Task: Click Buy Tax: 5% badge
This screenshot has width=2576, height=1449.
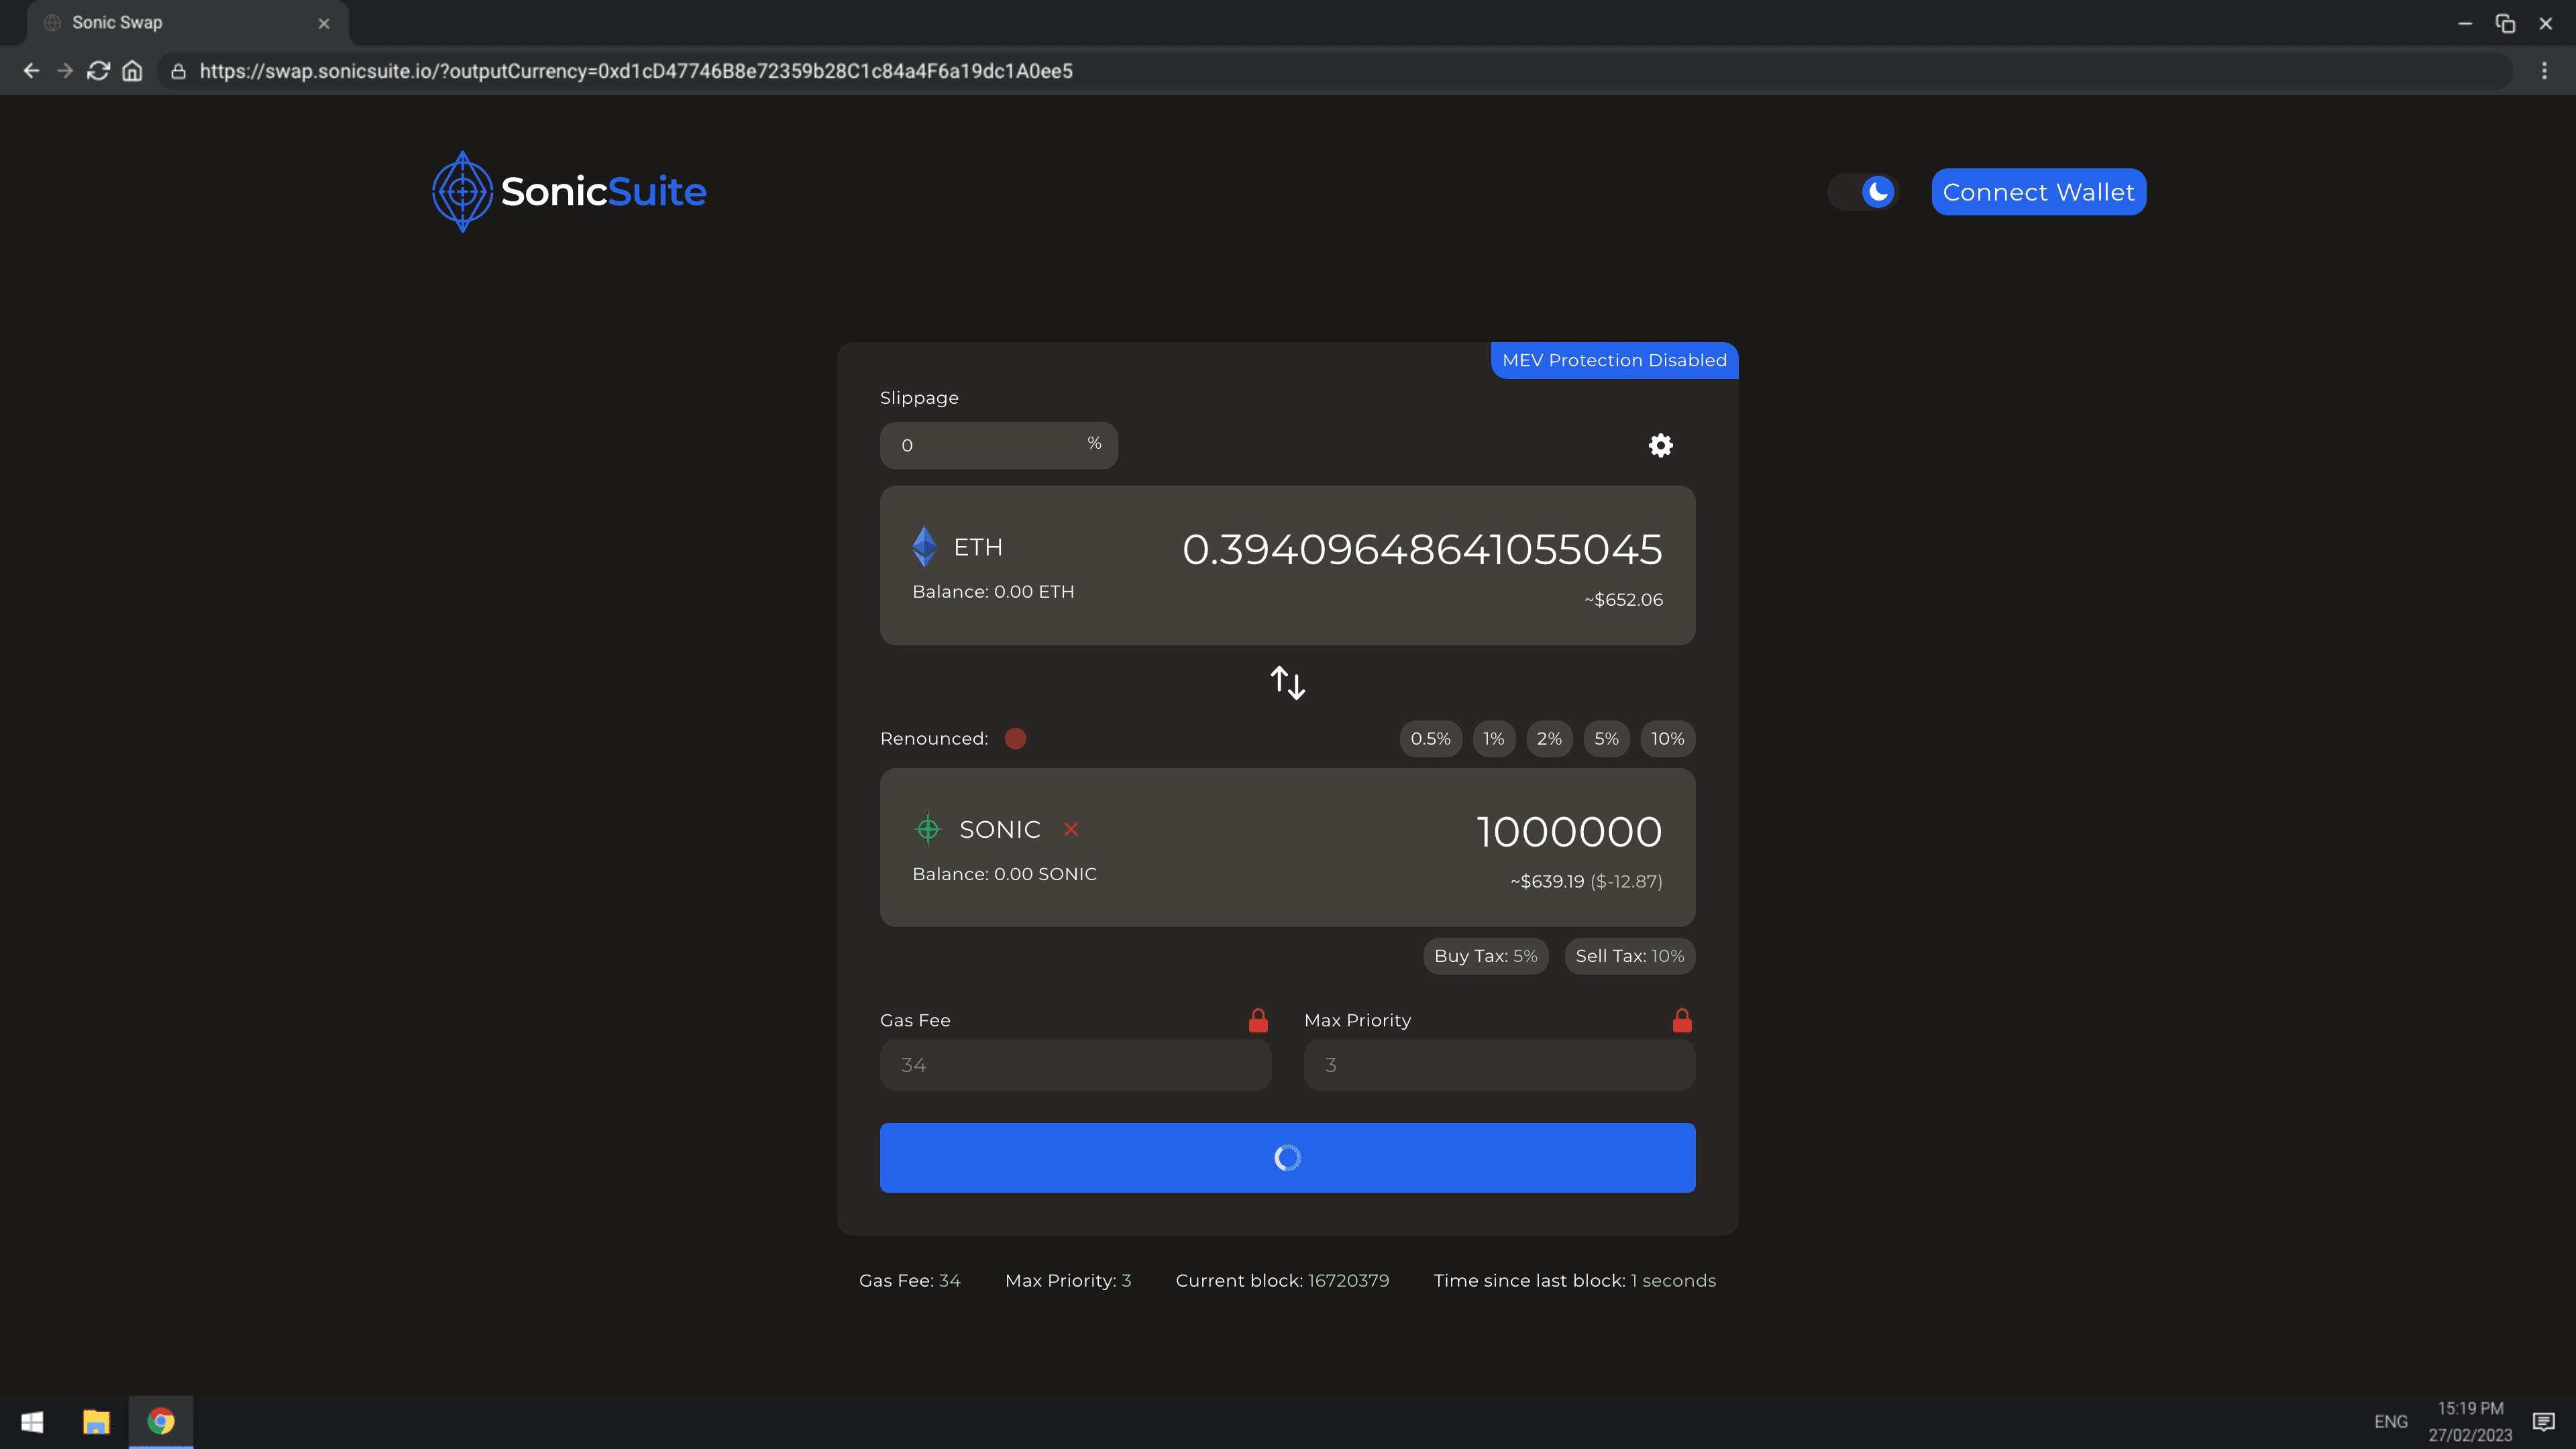Action: point(1485,956)
